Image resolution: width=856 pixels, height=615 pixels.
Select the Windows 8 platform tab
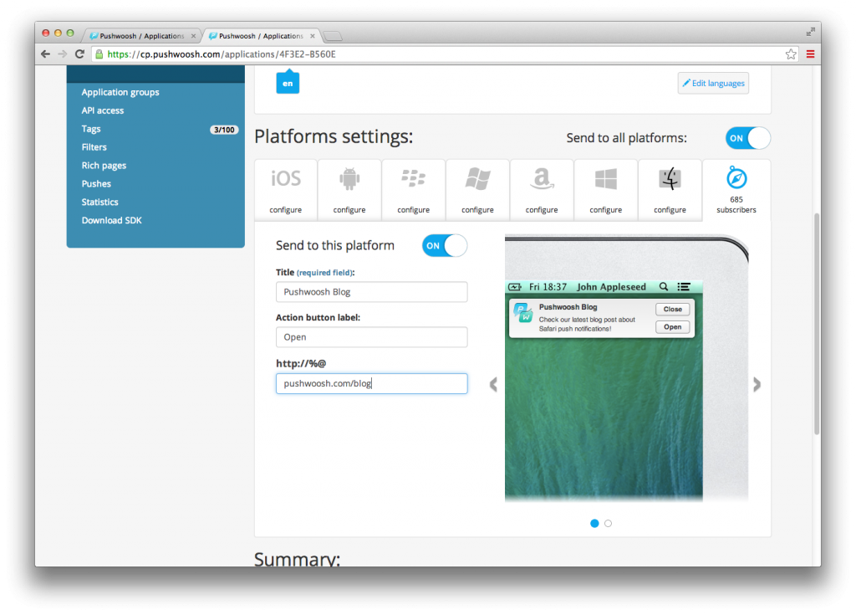click(x=605, y=190)
